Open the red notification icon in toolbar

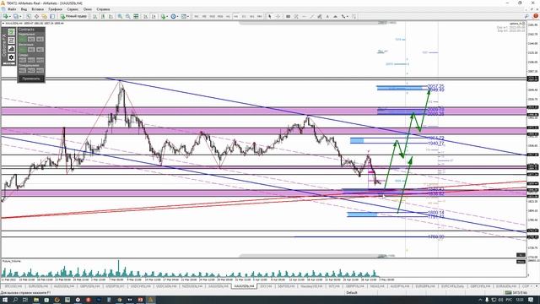(x=536, y=16)
